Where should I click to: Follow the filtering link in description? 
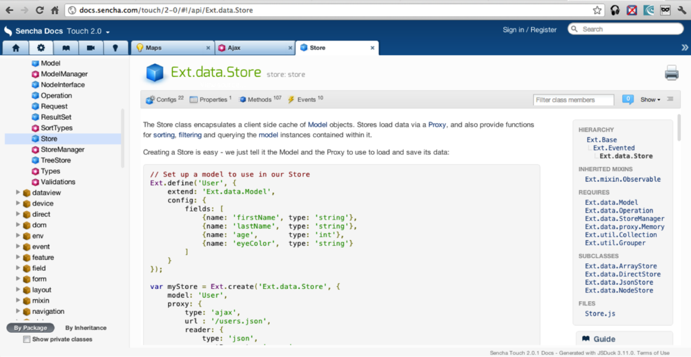[x=190, y=135]
